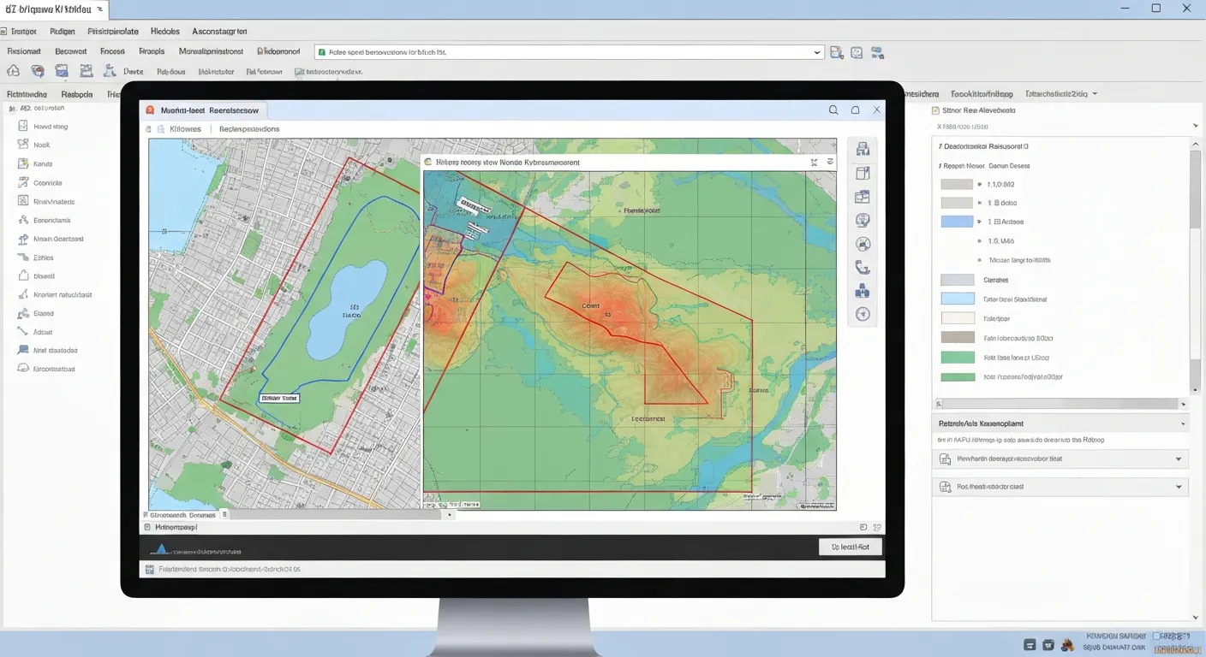Open the search magnifier in map window header
1206x657 pixels.
pyautogui.click(x=833, y=110)
